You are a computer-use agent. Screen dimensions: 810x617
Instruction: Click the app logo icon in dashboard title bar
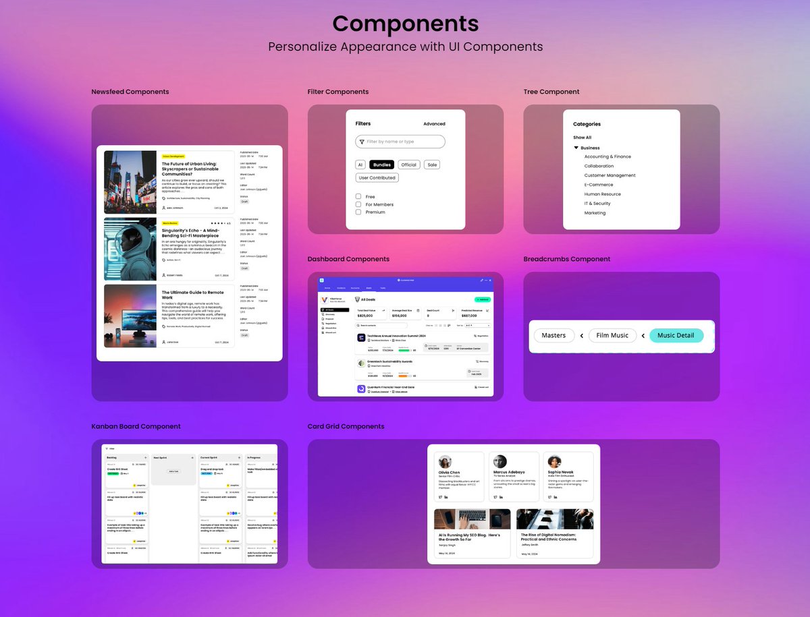coord(322,280)
